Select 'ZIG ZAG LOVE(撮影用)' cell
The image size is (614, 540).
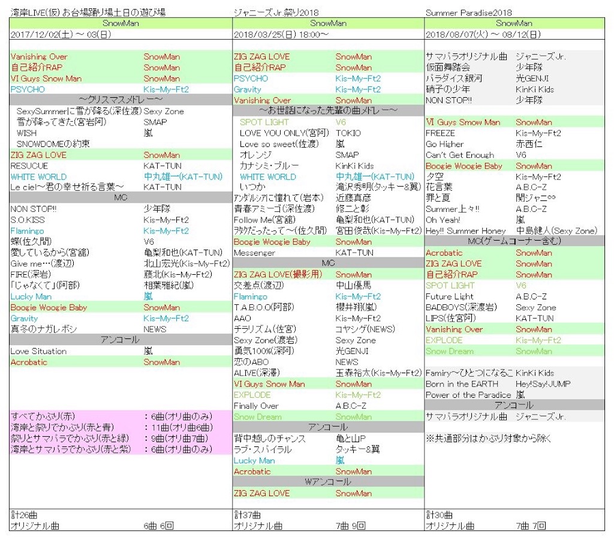click(278, 275)
